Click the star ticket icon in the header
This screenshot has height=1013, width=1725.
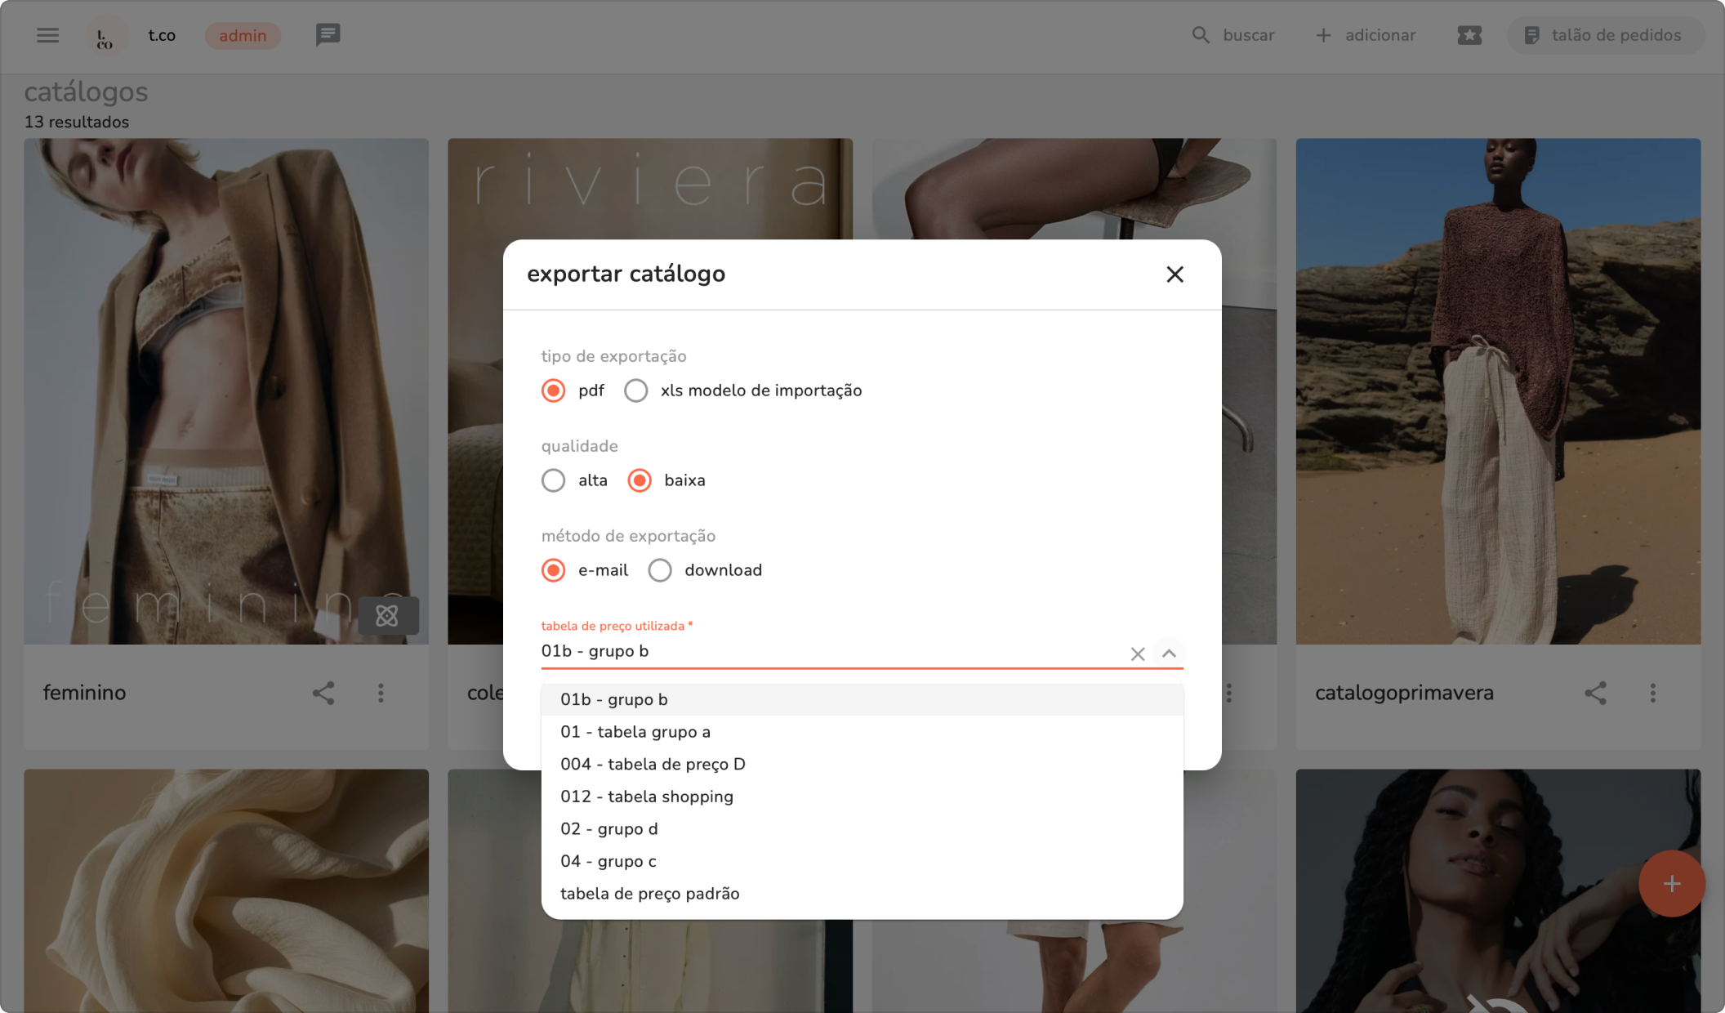(1469, 35)
